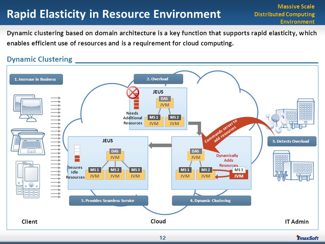Click the DAS box in the dynamic clustering panel
Viewport: 325px width, 244px height.
pos(195,151)
